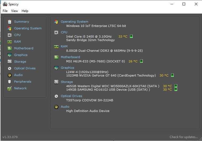Select the text High Definition Audio Device
Viewport: 202px width, 141px height.
[88, 111]
